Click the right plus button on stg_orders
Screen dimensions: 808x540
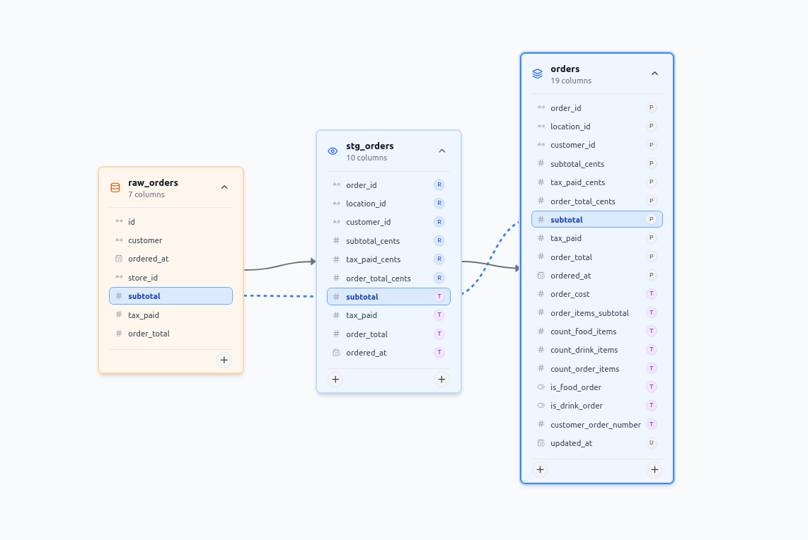(441, 380)
